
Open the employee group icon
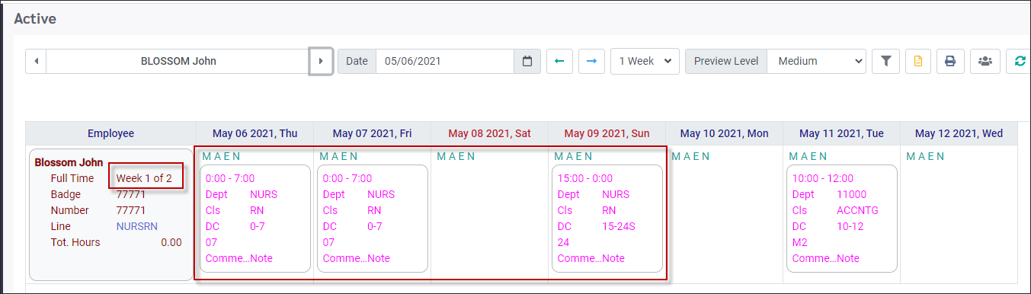985,61
